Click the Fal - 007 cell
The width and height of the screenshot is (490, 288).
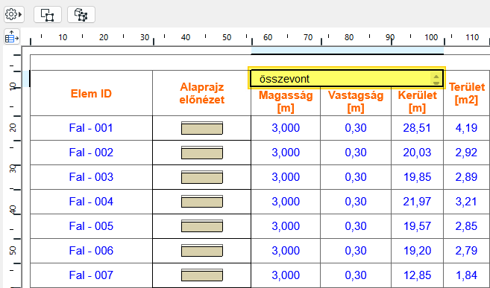point(91,275)
